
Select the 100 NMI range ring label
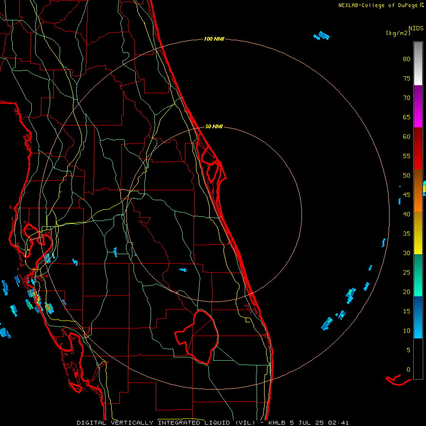click(214, 39)
